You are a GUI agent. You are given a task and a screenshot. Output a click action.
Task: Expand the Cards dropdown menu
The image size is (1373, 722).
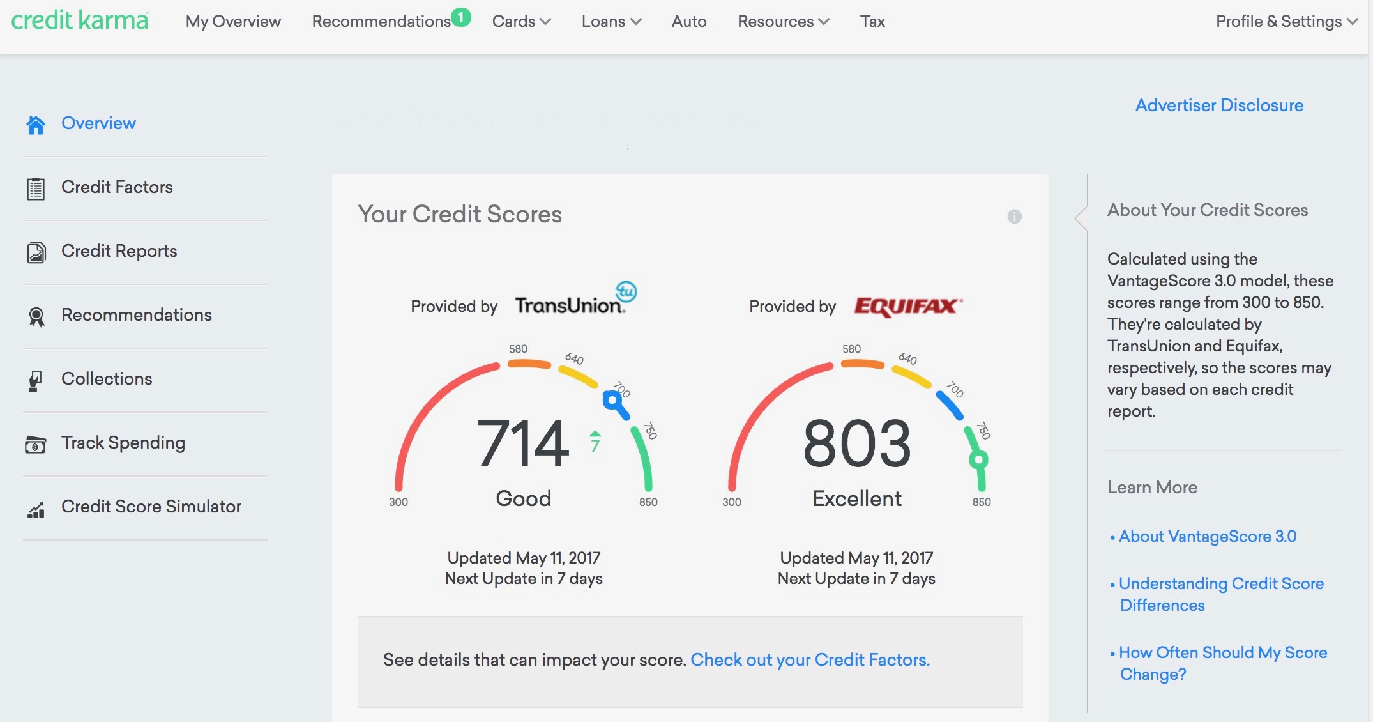click(x=521, y=22)
